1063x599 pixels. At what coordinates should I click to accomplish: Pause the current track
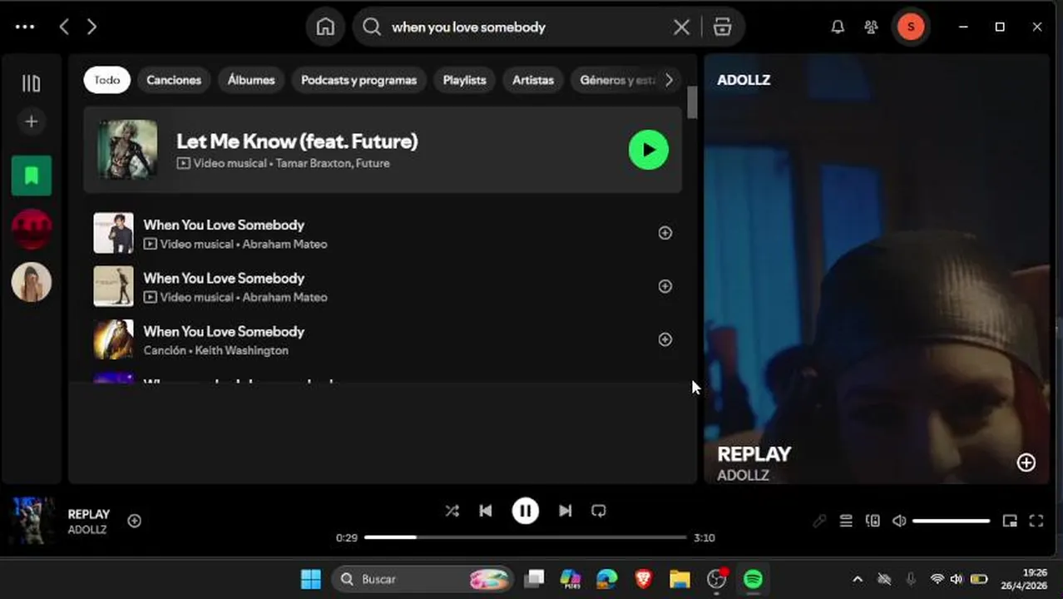525,511
